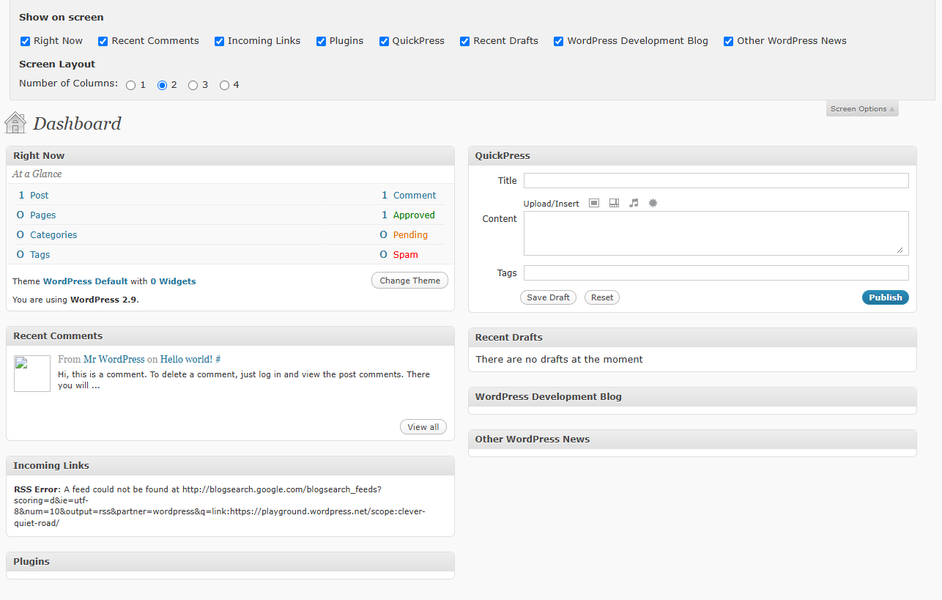Image resolution: width=942 pixels, height=600 pixels.
Task: Open the Comment count link
Action: [415, 196]
